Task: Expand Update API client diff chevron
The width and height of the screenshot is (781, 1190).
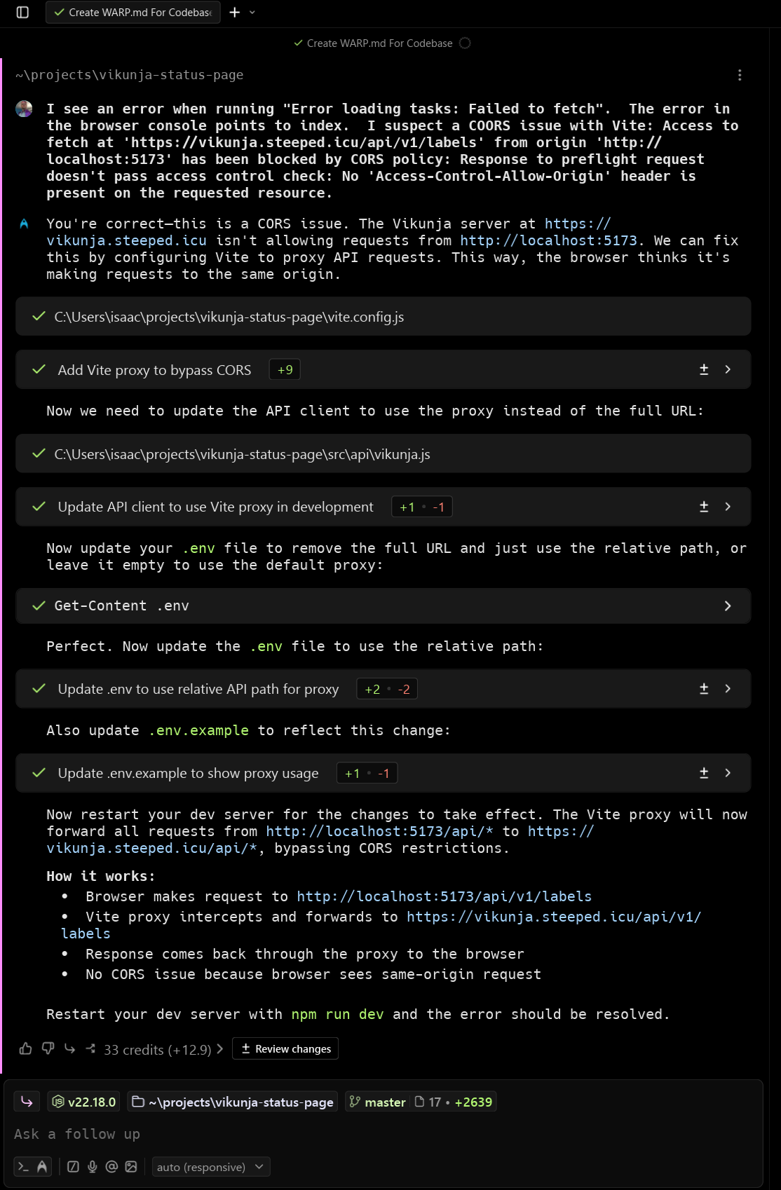Action: [x=728, y=507]
